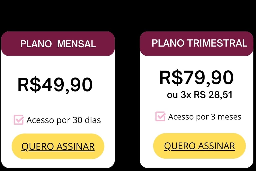The height and width of the screenshot is (171, 256).
Task: Click the white space below the Plano Trimestral header
Action: tap(197, 62)
